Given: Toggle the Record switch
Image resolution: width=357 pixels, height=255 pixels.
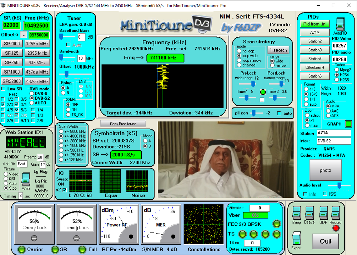Looking at the screenshot, I should pos(336,213).
